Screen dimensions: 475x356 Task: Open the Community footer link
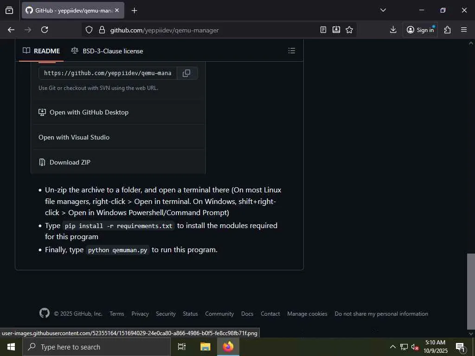point(219,314)
